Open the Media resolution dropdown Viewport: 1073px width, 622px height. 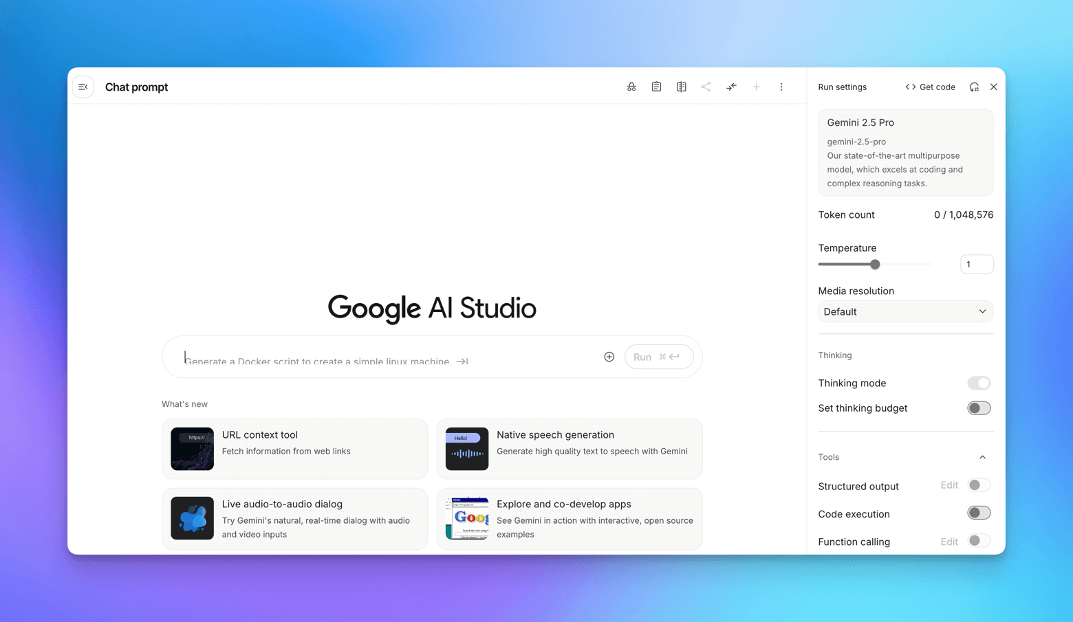[905, 312]
